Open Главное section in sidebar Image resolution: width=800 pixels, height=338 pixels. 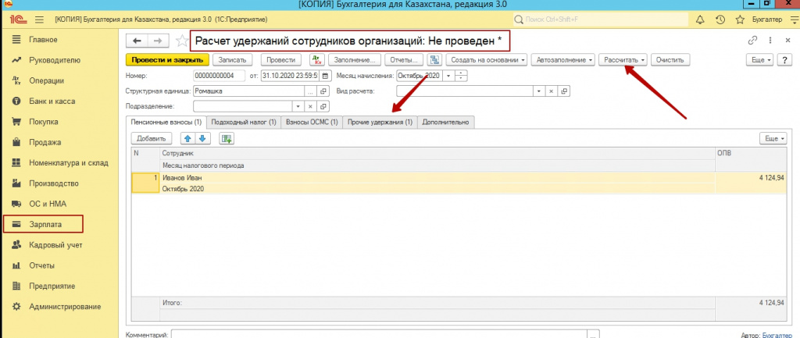click(x=44, y=39)
